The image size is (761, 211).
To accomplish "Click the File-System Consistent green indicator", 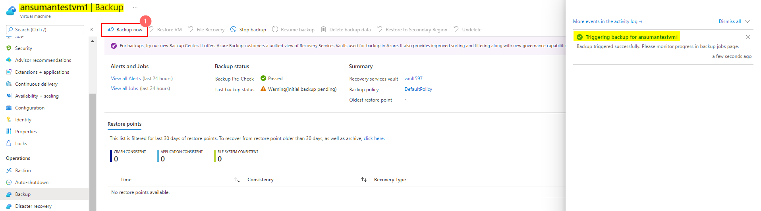I will click(214, 155).
